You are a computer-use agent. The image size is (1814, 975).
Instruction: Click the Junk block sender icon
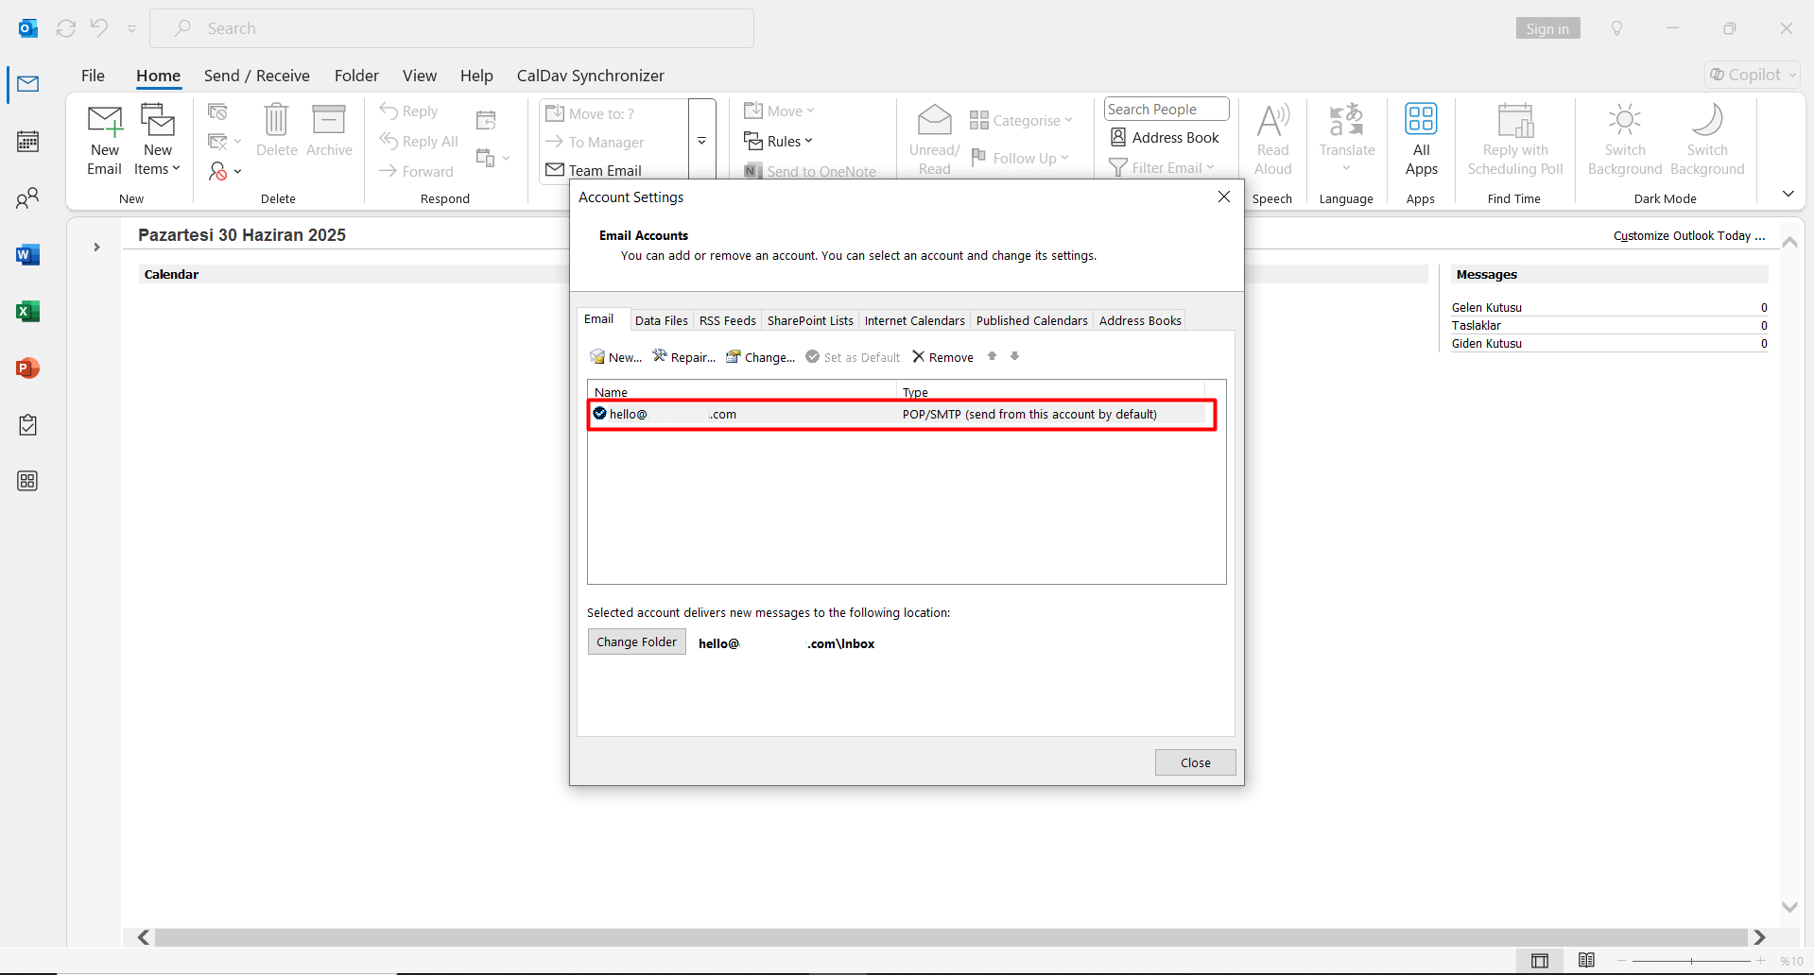(x=218, y=171)
